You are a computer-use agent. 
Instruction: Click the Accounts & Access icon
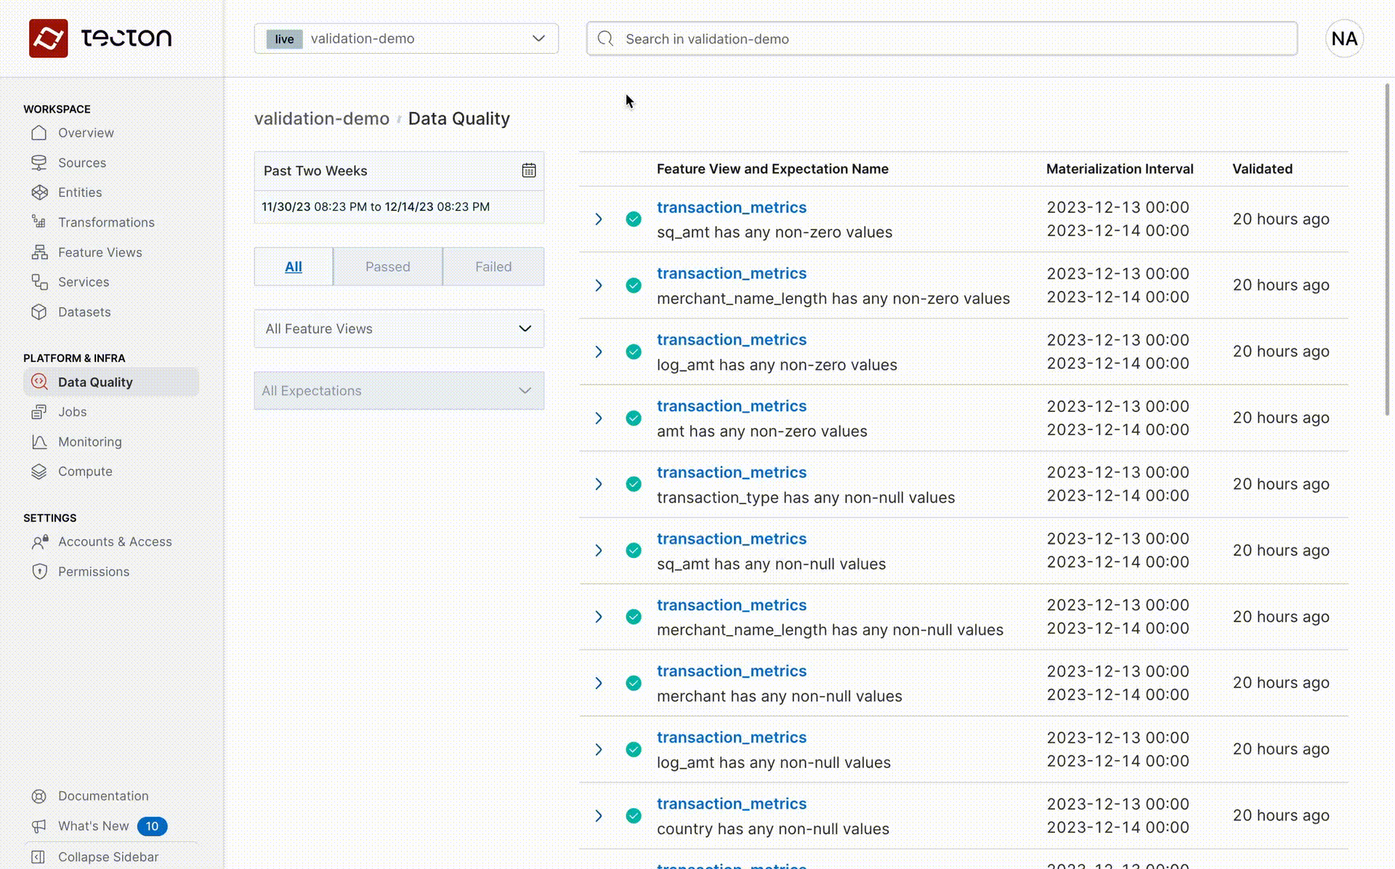tap(40, 542)
